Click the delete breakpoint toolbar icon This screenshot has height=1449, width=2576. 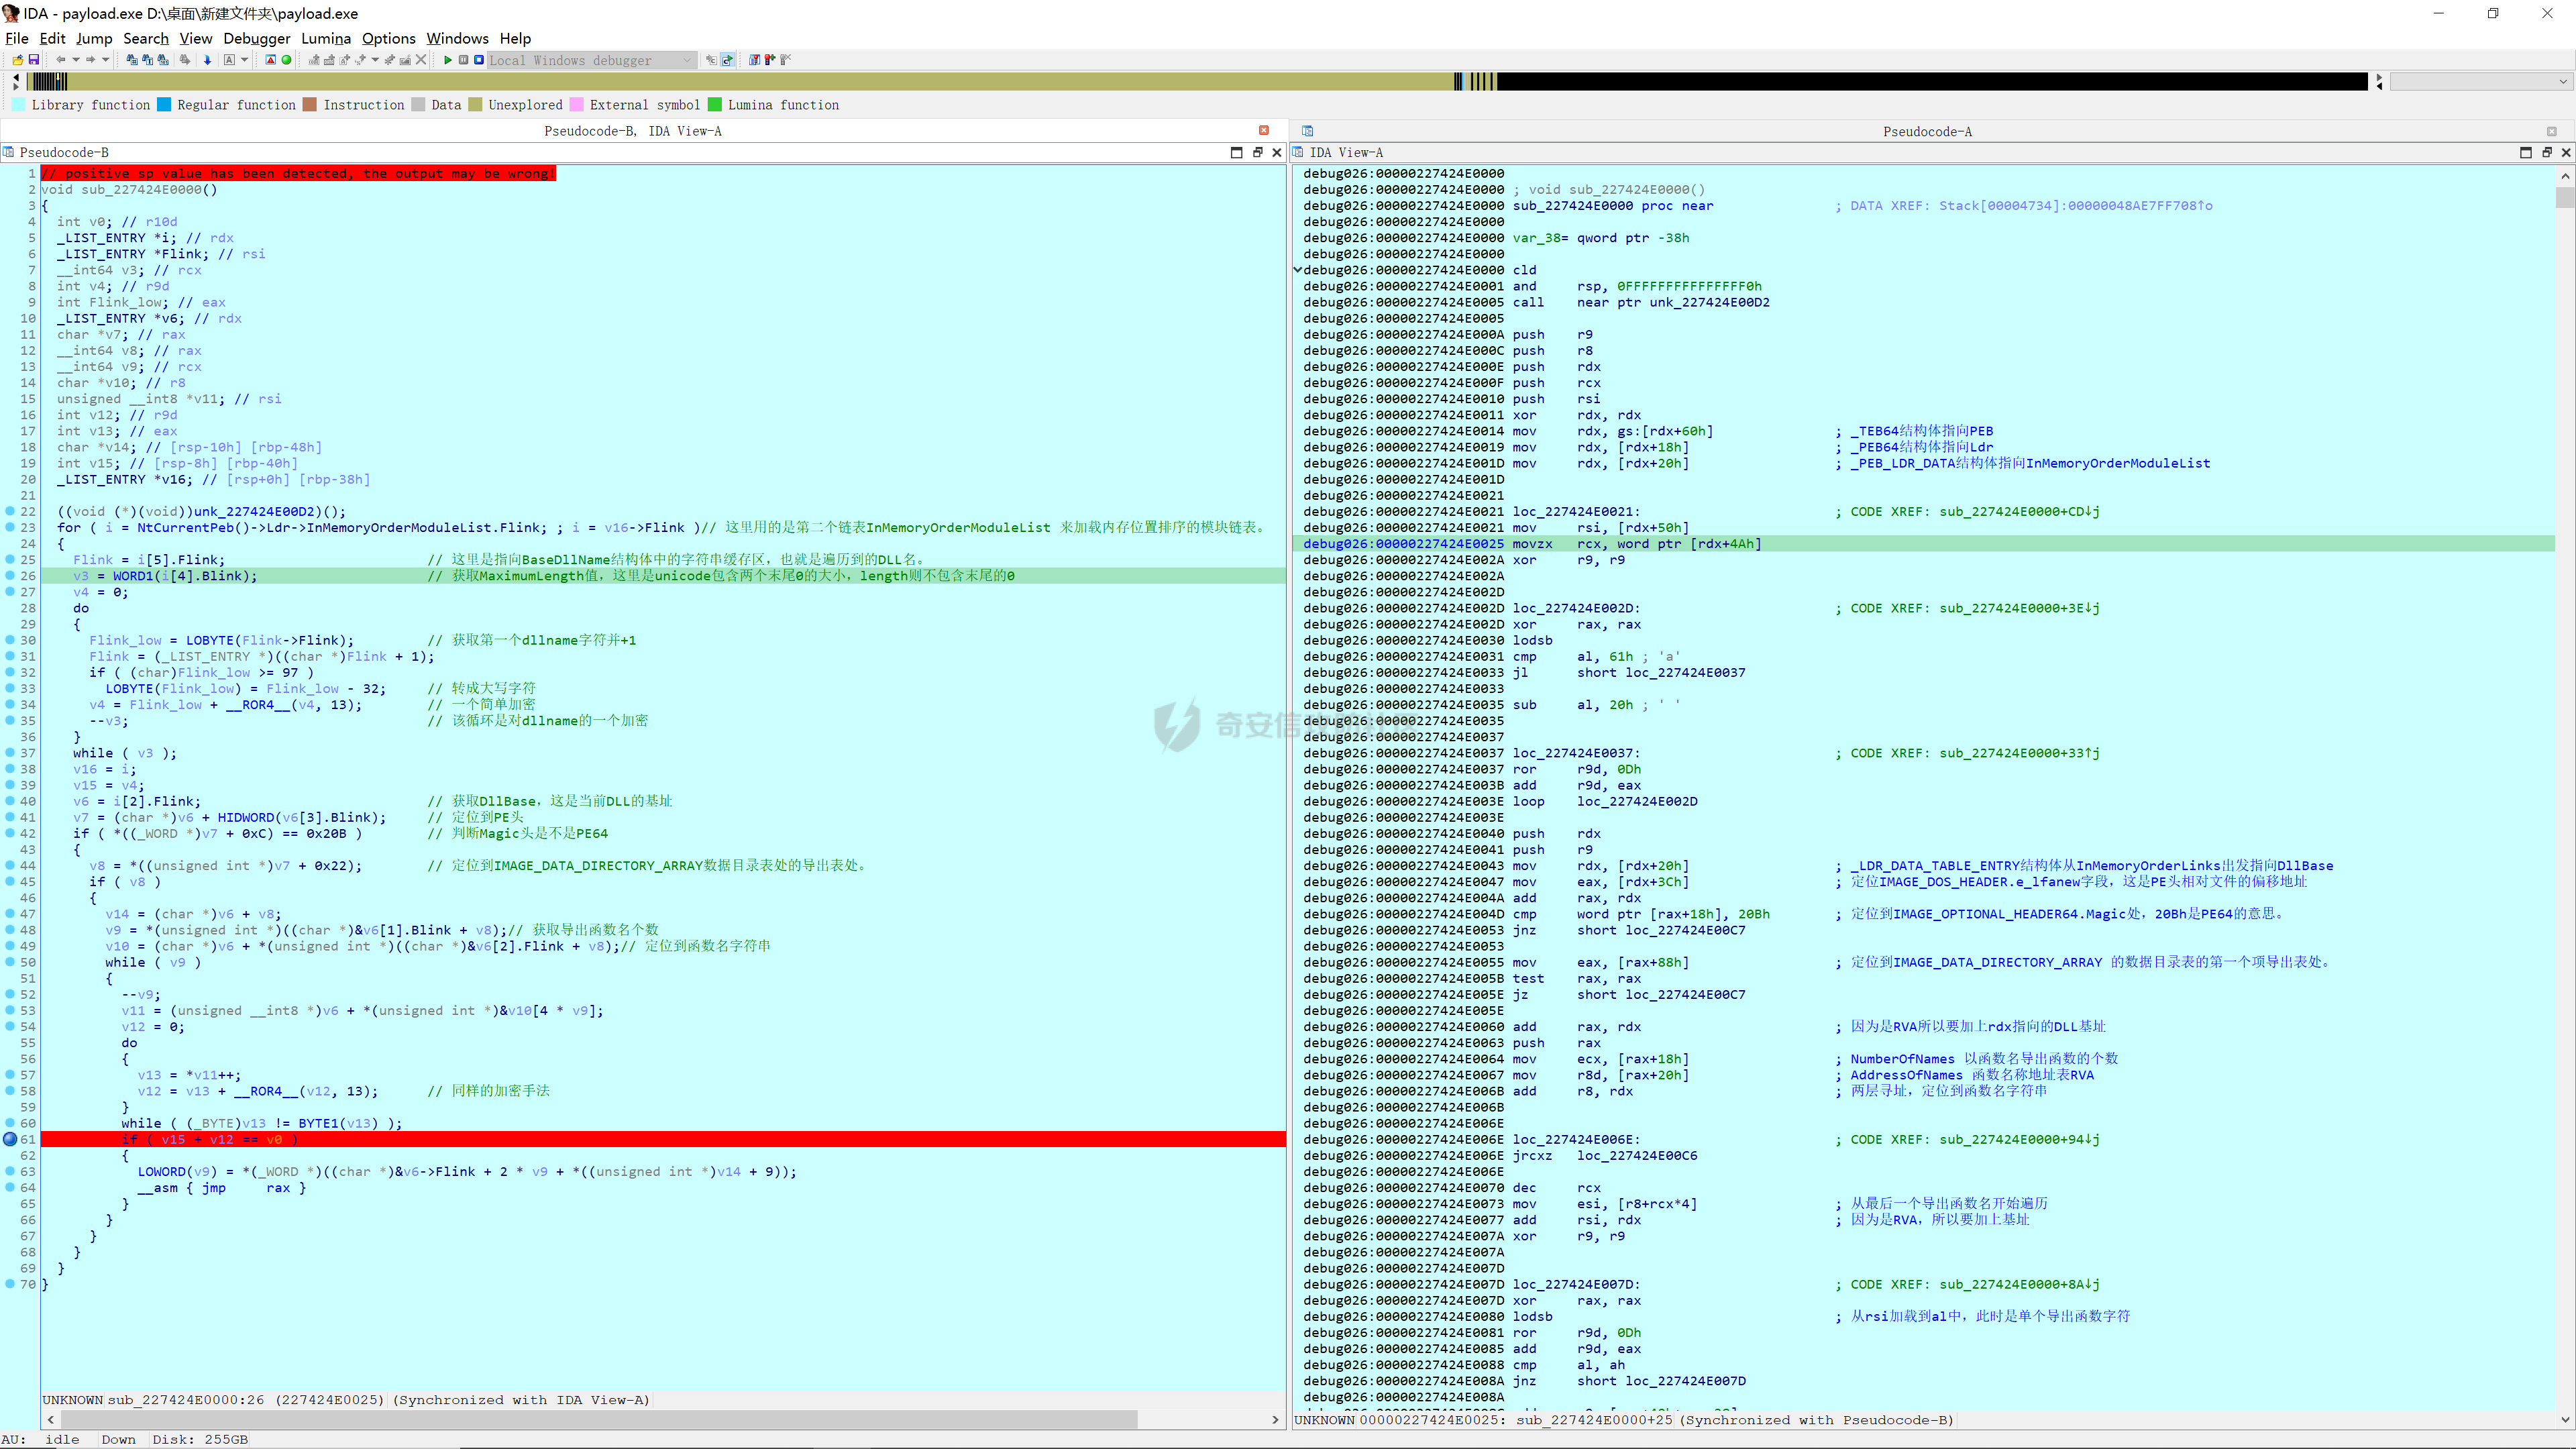point(786,60)
